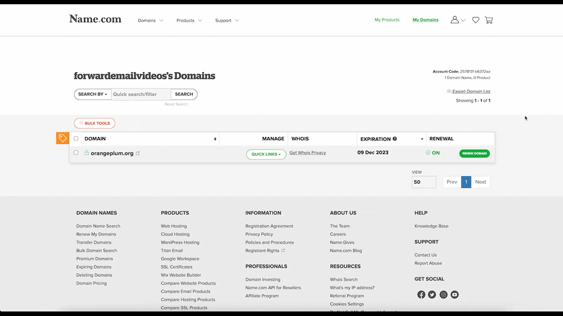Click Get Whois Privacy link
The height and width of the screenshot is (316, 563).
click(x=308, y=153)
